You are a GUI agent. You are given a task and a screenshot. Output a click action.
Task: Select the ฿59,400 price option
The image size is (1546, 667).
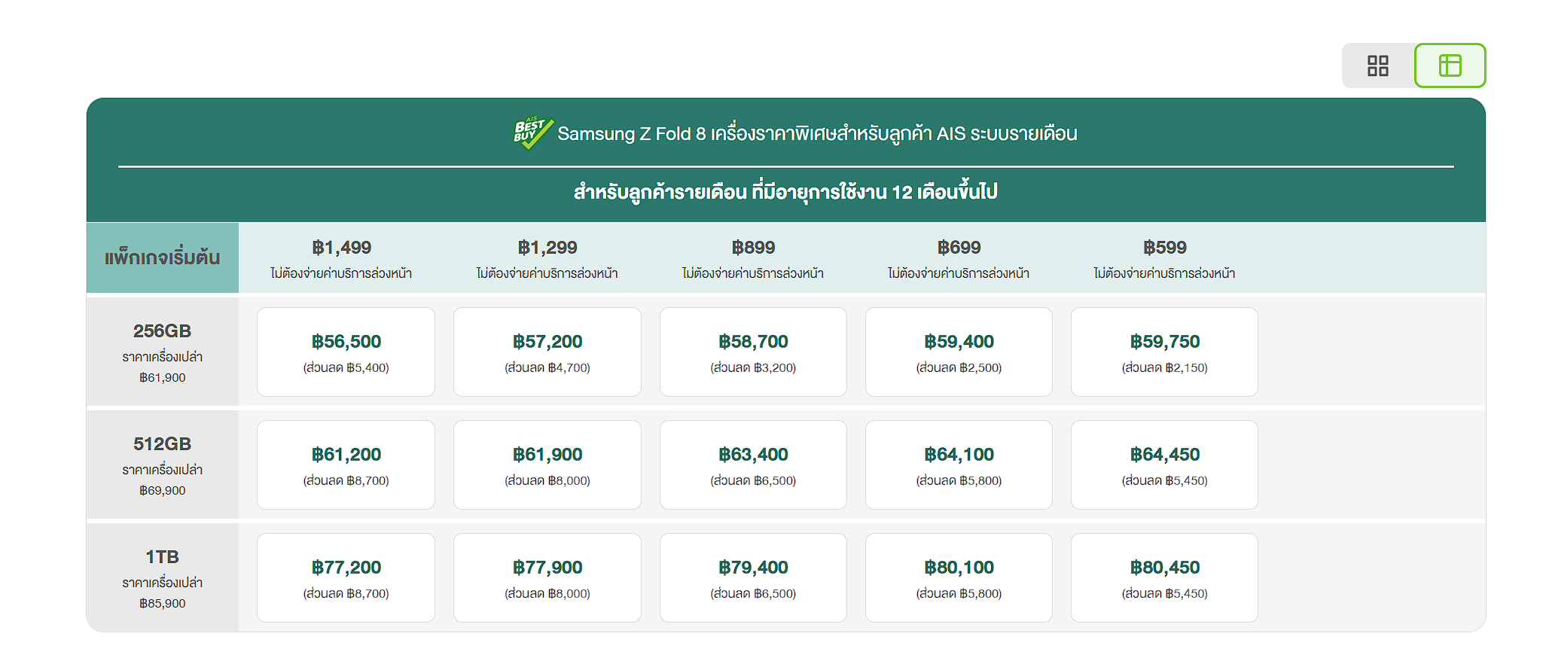click(959, 352)
